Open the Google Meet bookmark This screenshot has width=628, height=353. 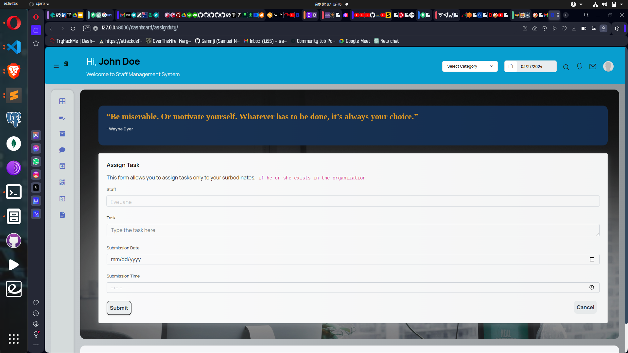point(355,41)
